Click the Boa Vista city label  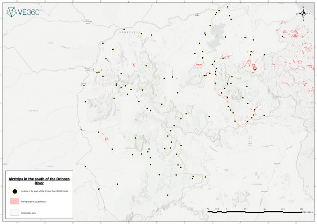click(278, 164)
